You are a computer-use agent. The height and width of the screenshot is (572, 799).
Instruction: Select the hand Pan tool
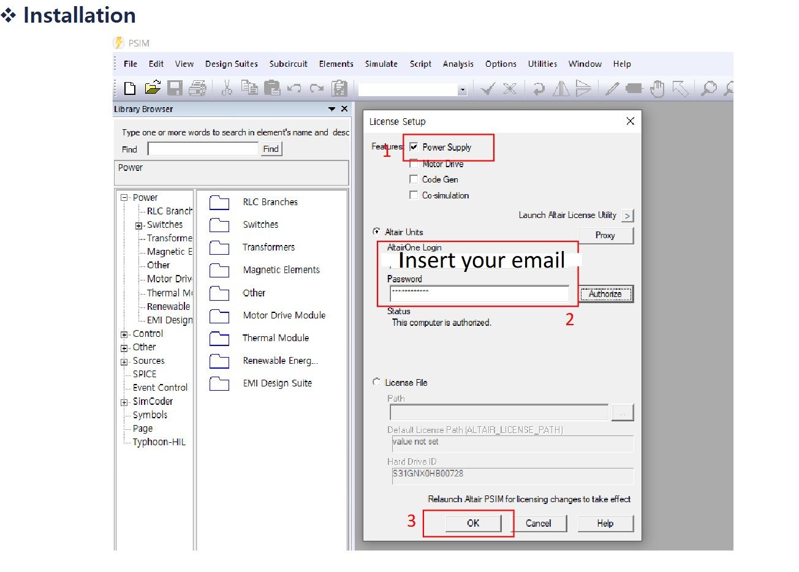tap(657, 89)
